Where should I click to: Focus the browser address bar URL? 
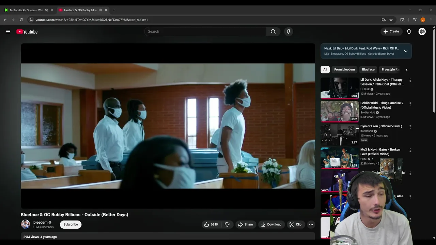(92, 20)
